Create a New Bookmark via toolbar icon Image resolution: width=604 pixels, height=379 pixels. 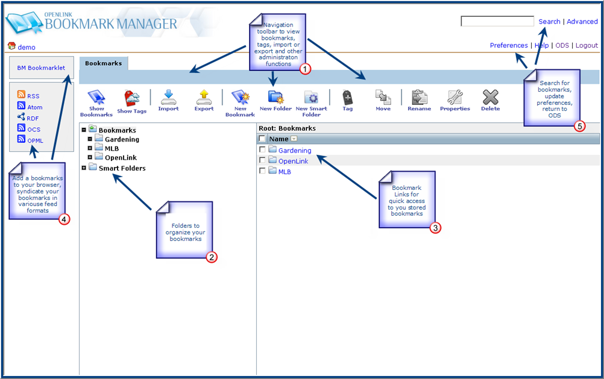pos(241,97)
